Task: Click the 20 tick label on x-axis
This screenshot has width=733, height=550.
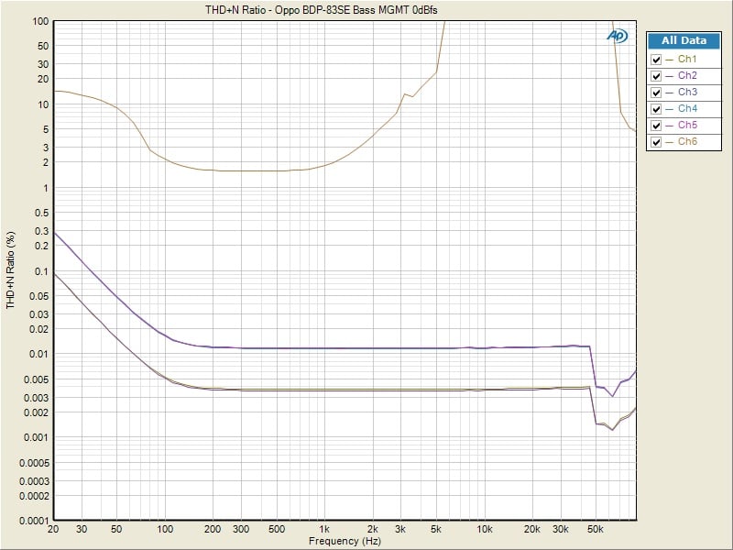Action: [54, 530]
